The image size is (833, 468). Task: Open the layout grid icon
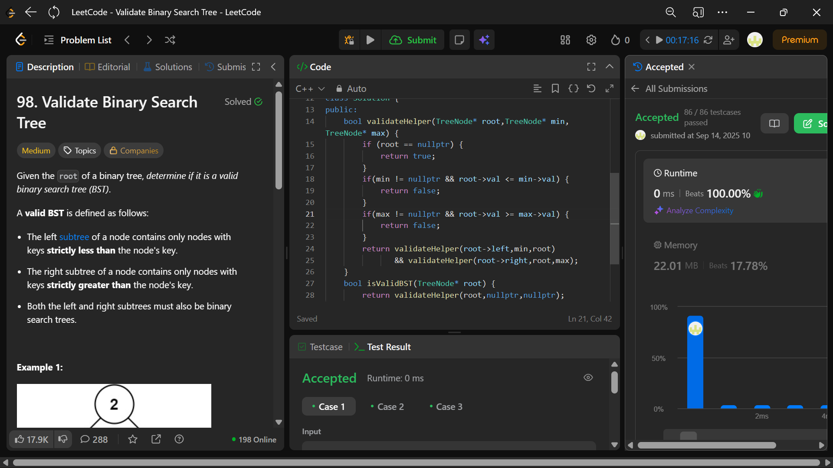click(x=565, y=40)
